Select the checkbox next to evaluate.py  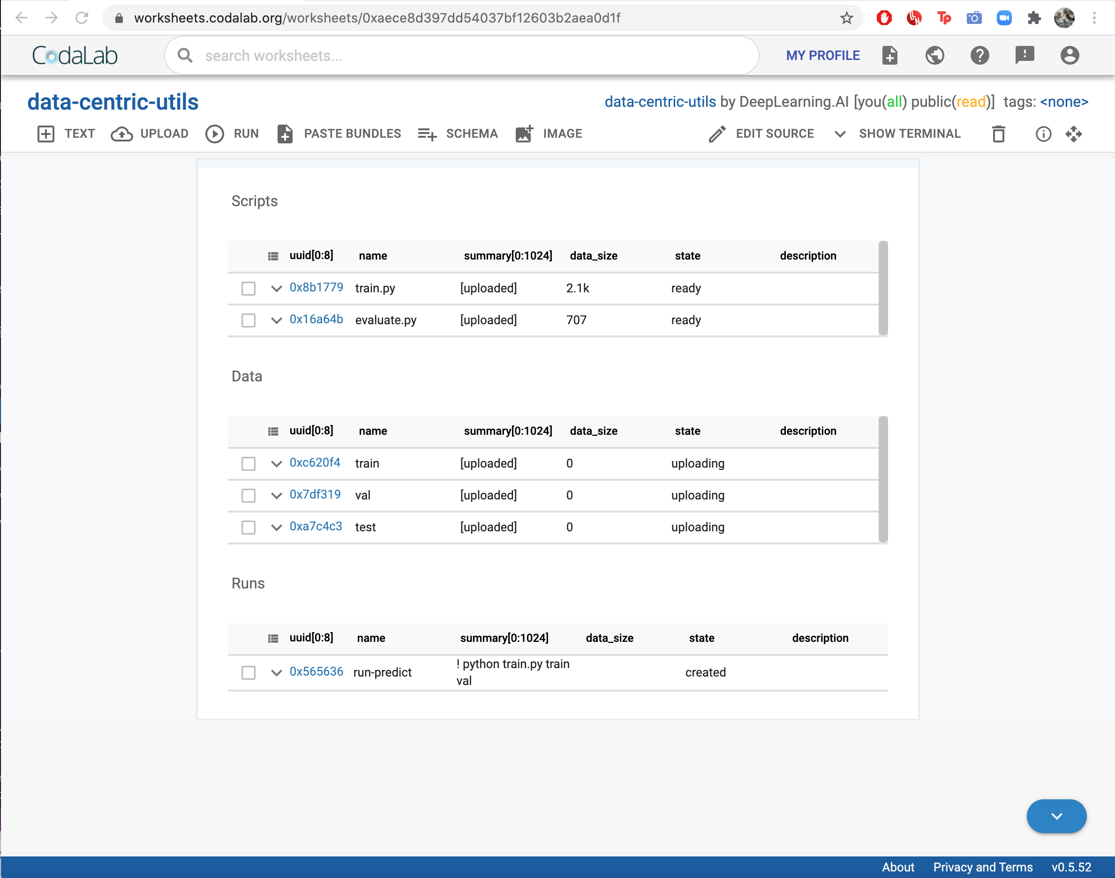[249, 320]
